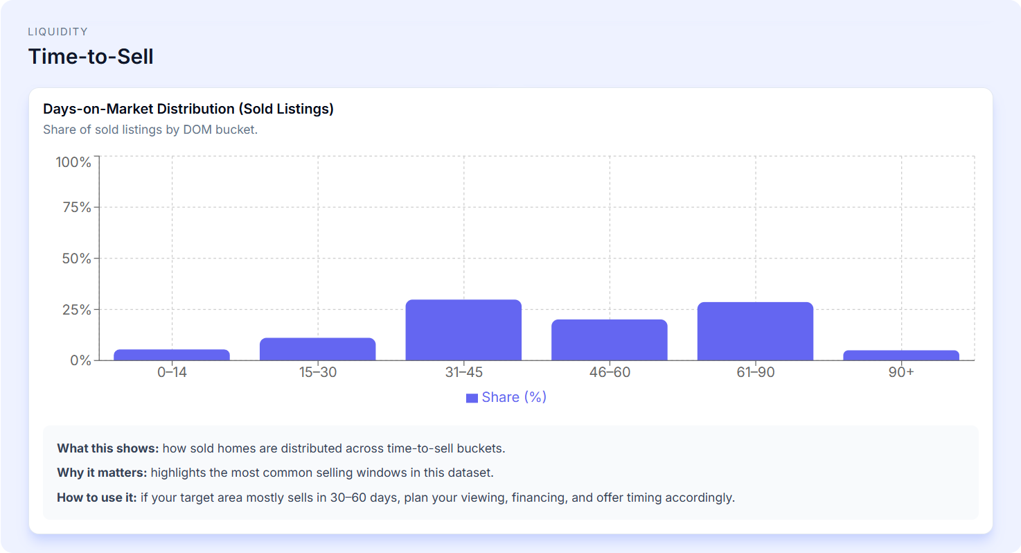Select the 0–14 days bar
1021x553 pixels.
172,355
